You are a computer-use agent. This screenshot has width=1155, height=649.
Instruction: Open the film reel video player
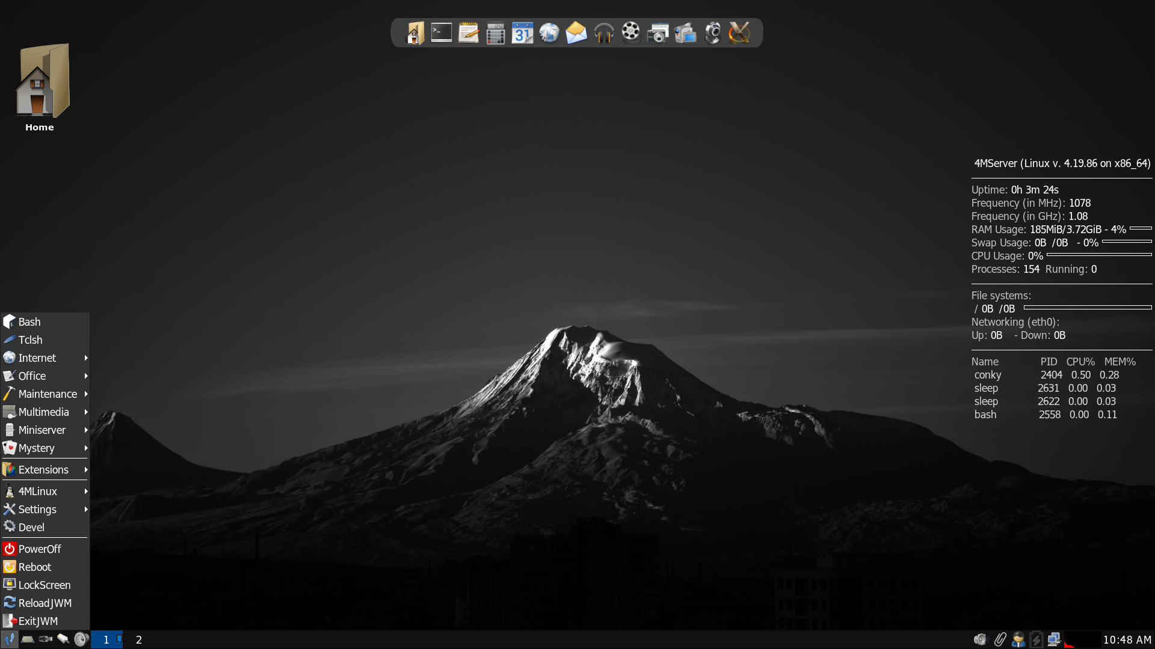[630, 32]
